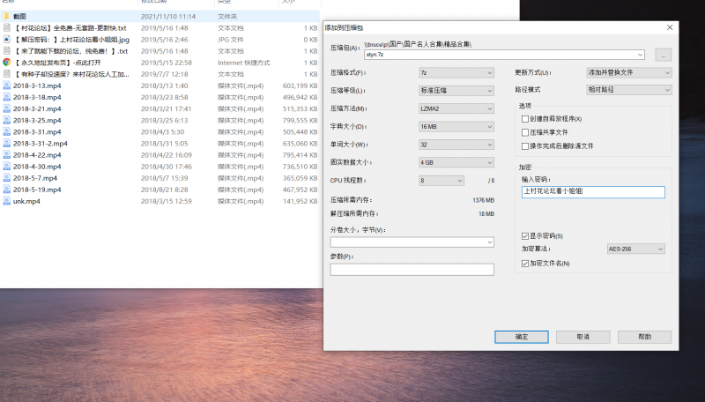Click the 截图 folder icon

(6, 17)
